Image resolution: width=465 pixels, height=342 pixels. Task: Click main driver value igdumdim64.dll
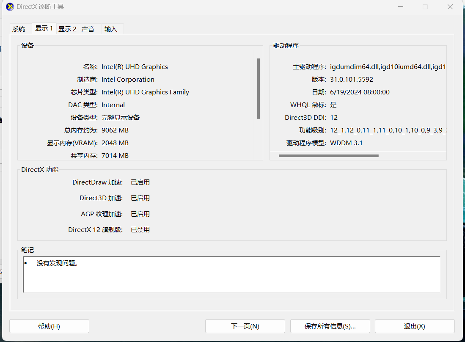point(354,67)
